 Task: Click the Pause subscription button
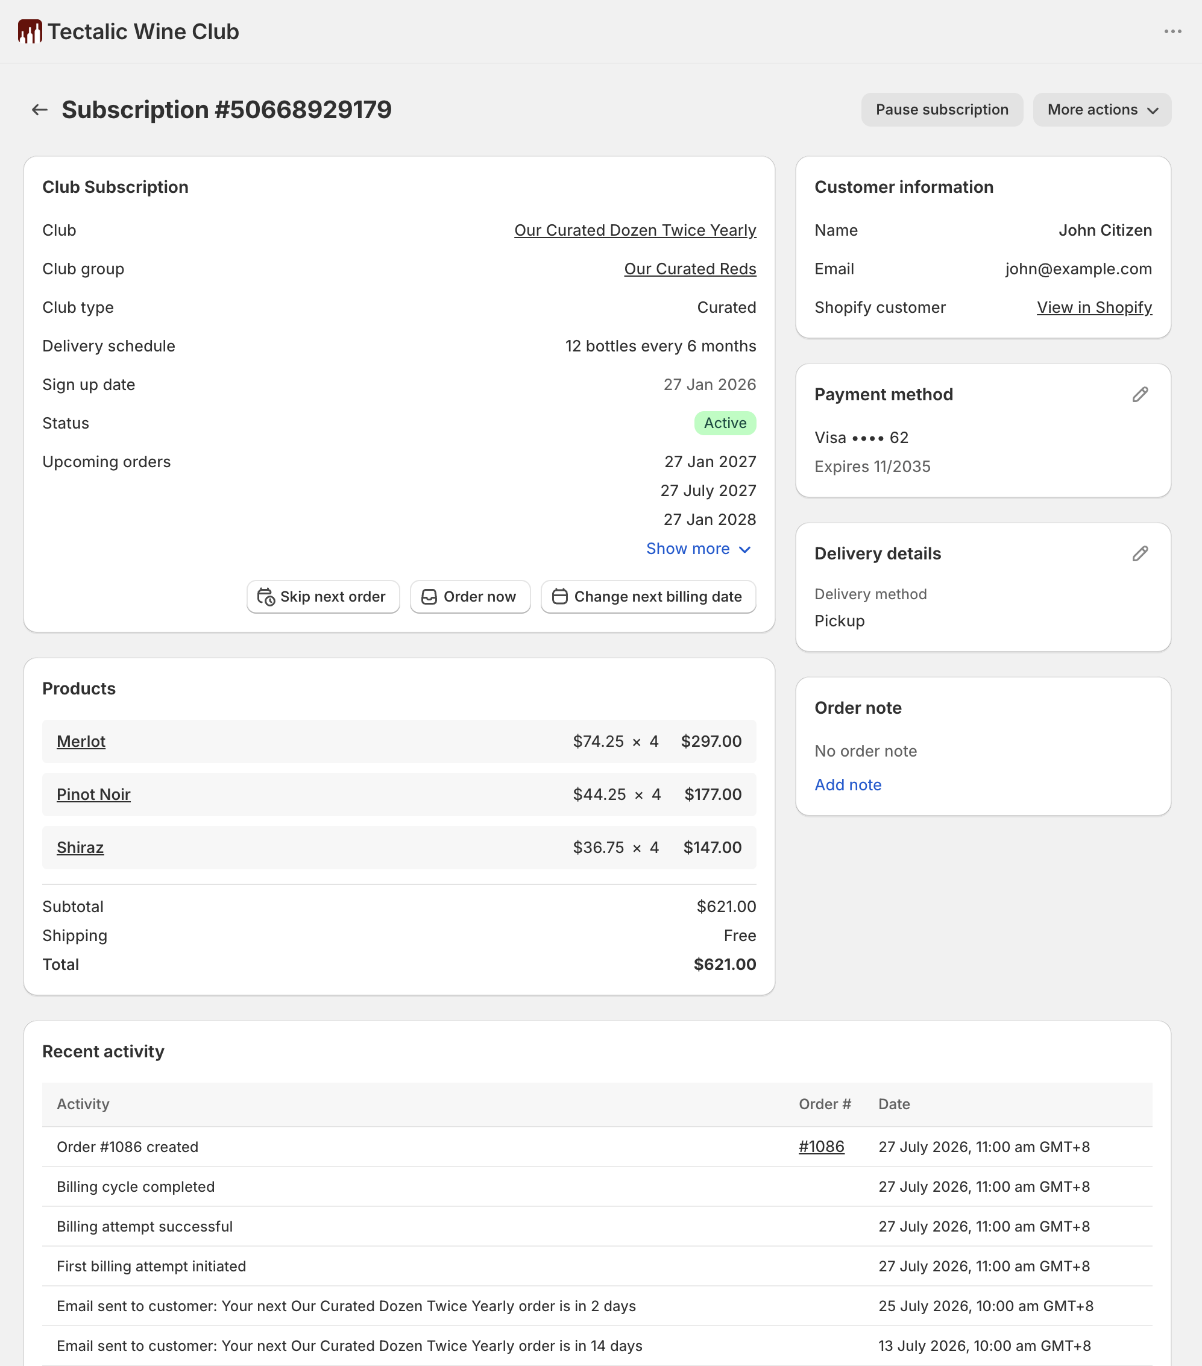(x=942, y=110)
